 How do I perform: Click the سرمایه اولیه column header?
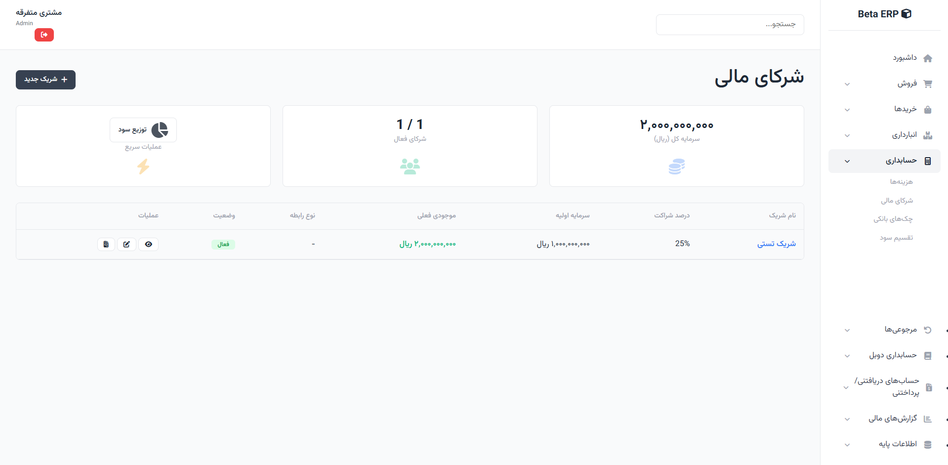pos(572,215)
